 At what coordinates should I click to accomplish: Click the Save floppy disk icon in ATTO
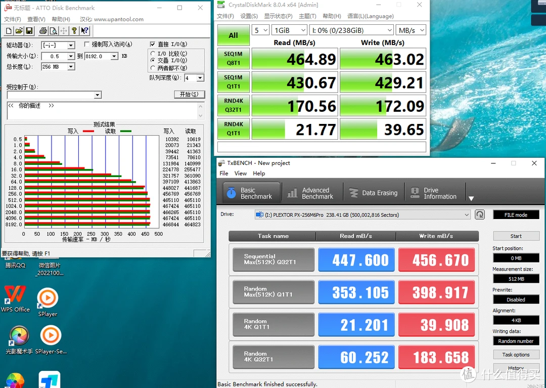[x=29, y=31]
